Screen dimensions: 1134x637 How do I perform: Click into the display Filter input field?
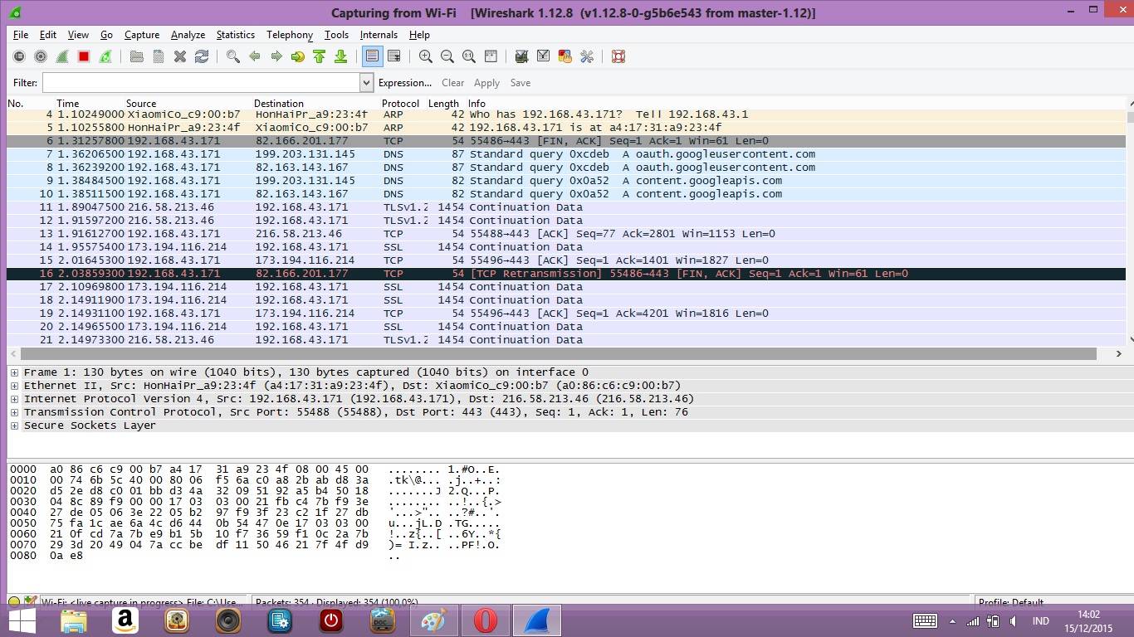pos(201,83)
